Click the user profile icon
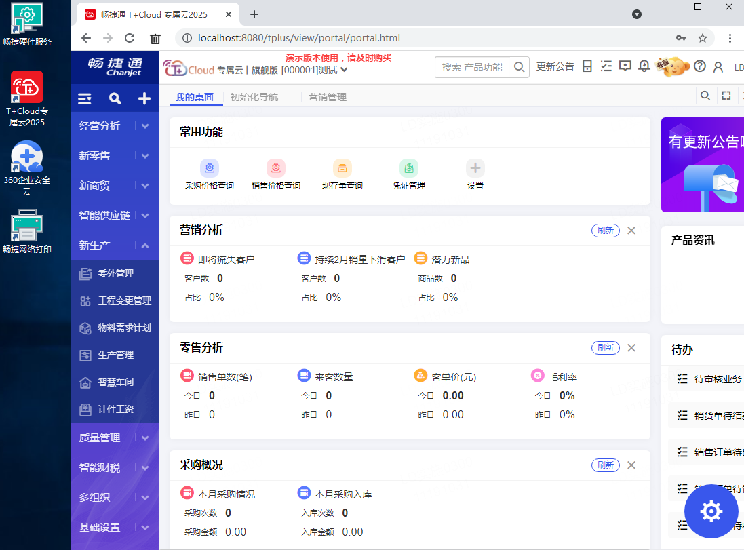744x550 pixels. pyautogui.click(x=718, y=67)
